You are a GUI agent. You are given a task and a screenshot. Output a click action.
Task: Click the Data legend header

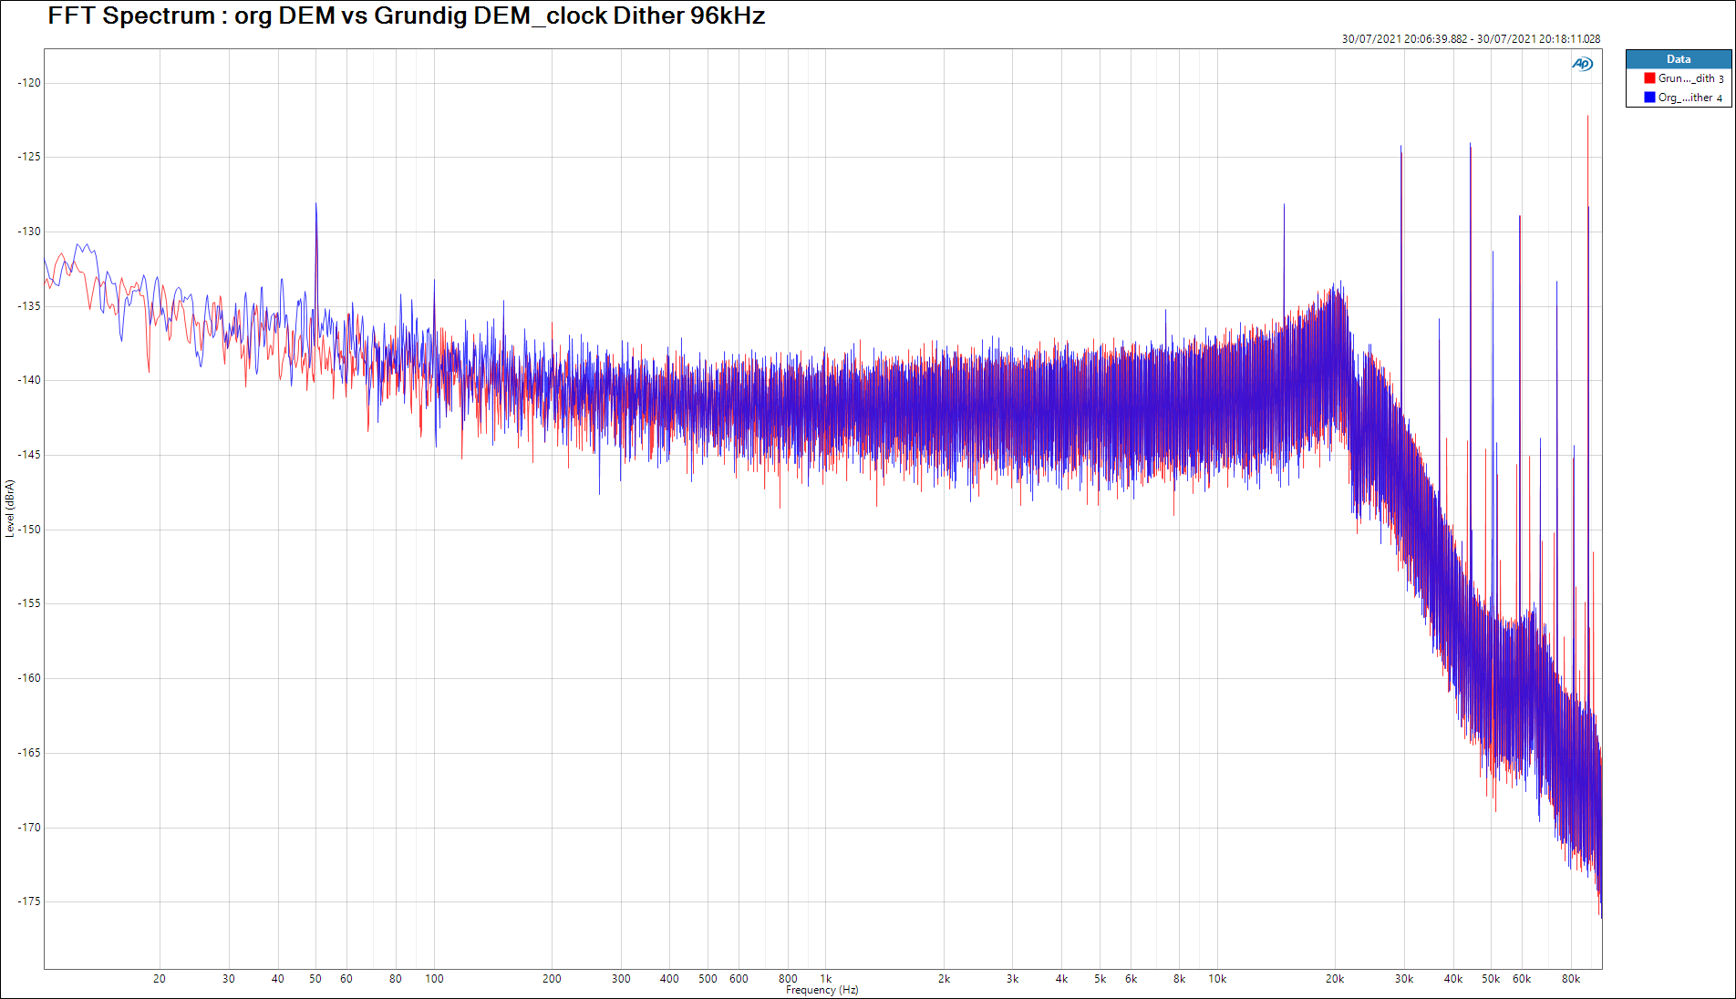pos(1678,59)
